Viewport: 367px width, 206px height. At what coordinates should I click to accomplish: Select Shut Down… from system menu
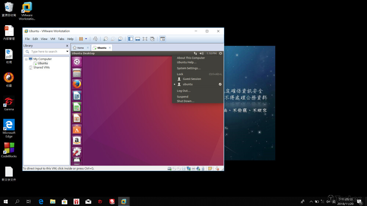point(185,101)
